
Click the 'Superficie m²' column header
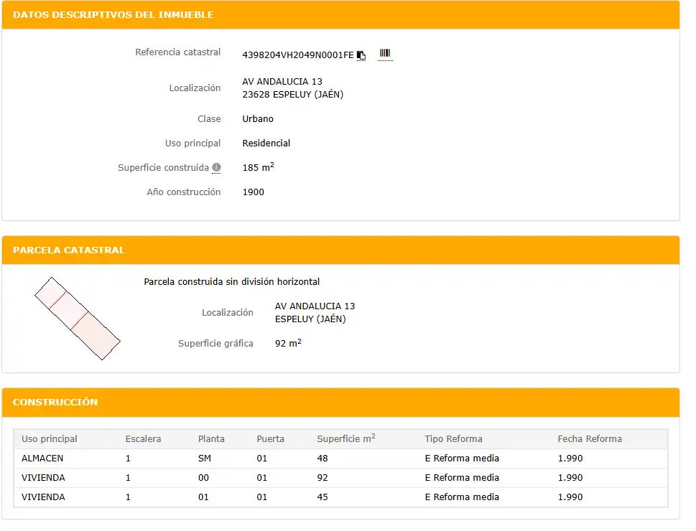tap(346, 438)
